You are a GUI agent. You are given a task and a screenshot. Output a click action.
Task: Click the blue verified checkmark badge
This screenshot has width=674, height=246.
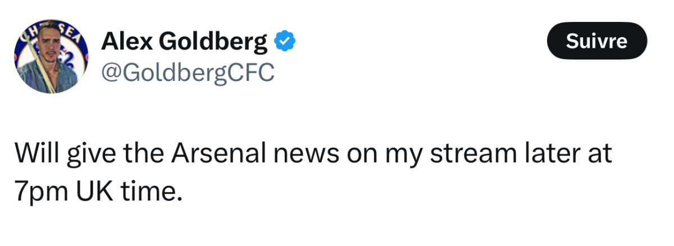point(285,41)
